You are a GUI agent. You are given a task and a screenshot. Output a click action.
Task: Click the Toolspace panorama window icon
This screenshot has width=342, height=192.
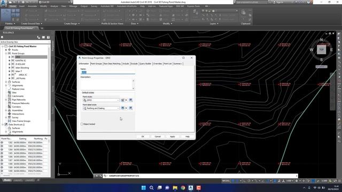coord(43,37)
